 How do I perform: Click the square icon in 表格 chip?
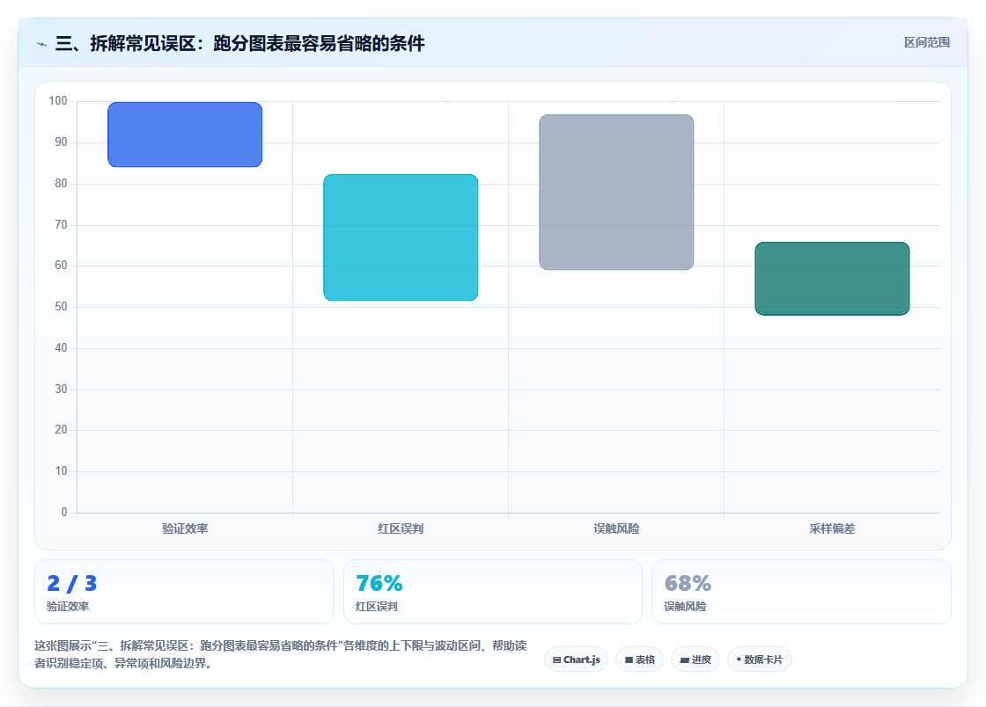[629, 660]
